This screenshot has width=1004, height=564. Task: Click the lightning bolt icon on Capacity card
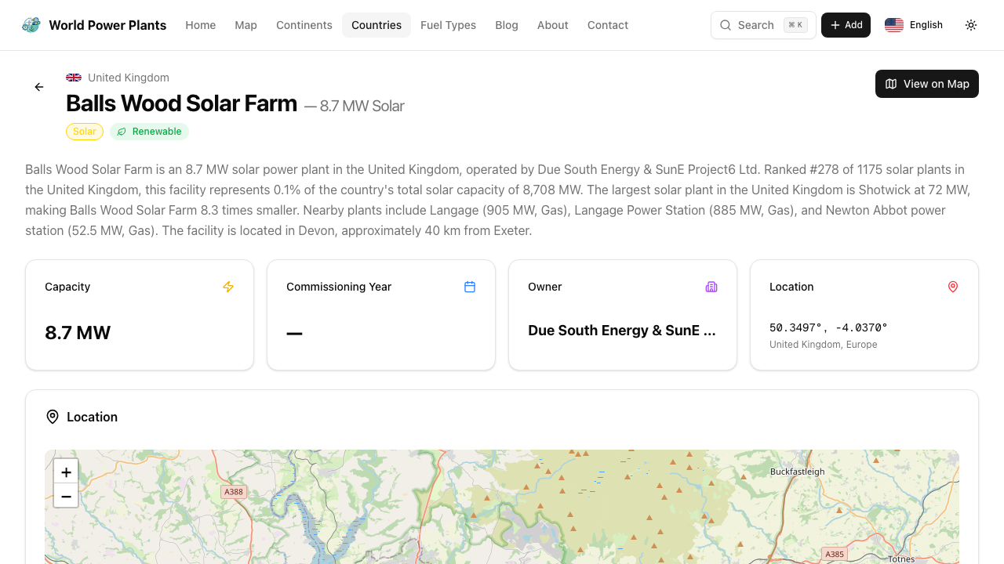228,287
